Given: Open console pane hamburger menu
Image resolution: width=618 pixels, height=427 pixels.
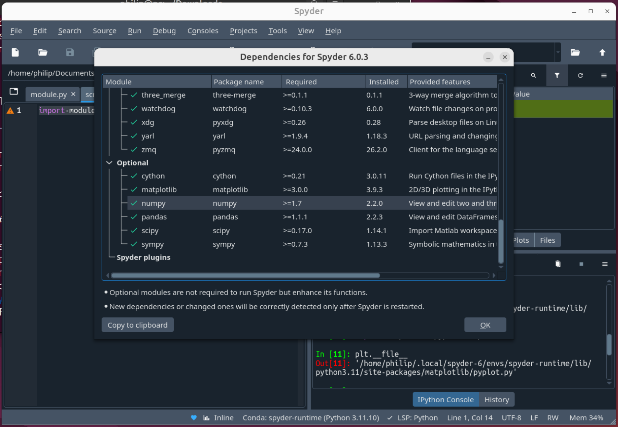Looking at the screenshot, I should 605,264.
